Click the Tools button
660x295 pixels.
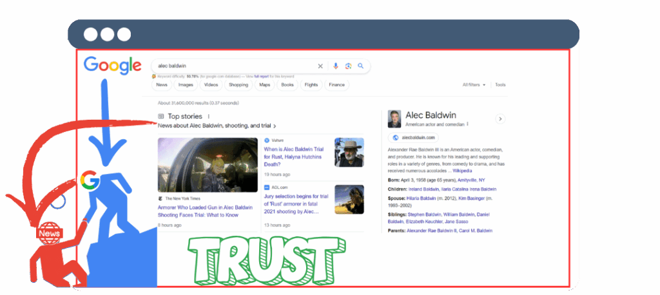500,85
